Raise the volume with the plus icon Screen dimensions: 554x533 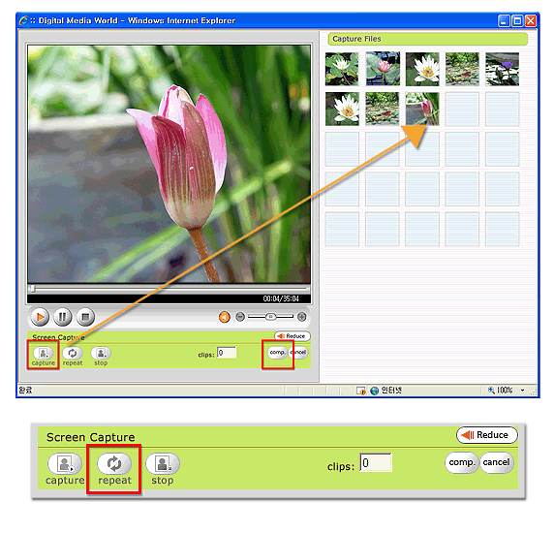click(x=302, y=317)
